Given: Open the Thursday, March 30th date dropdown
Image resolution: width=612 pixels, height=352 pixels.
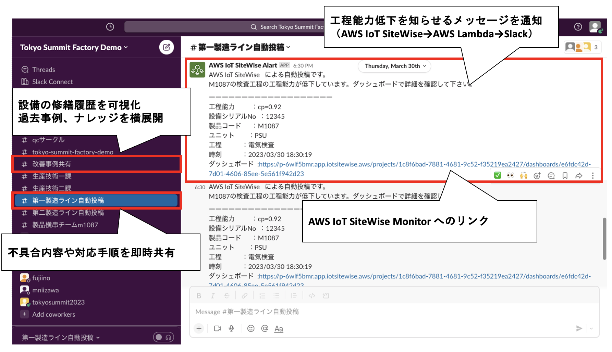Looking at the screenshot, I should coord(394,66).
